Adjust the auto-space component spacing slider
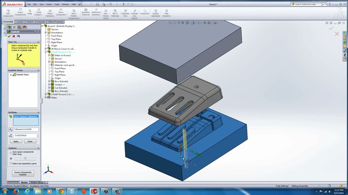This screenshot has width=348, height=195. click(x=25, y=158)
